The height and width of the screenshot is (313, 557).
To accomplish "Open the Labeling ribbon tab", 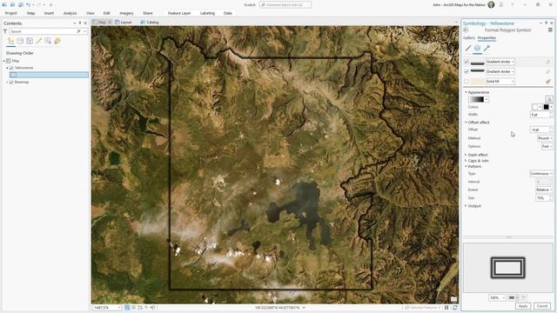I will pos(207,13).
